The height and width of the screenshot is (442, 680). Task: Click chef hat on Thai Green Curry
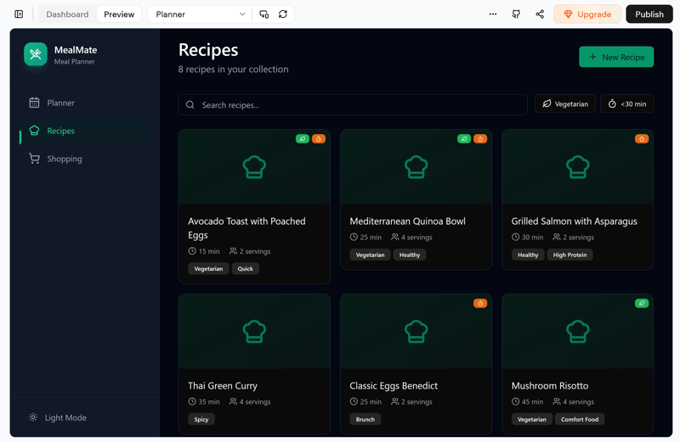coord(254,331)
